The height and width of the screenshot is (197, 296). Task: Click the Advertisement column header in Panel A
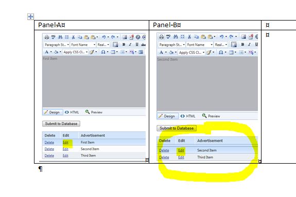[93, 135]
